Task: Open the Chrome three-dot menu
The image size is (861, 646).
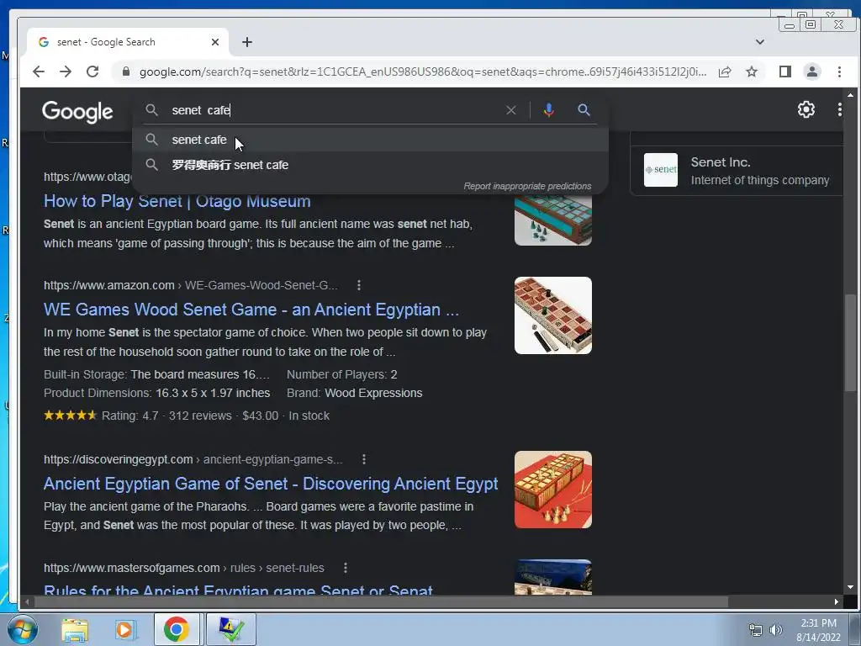Action: (x=839, y=71)
